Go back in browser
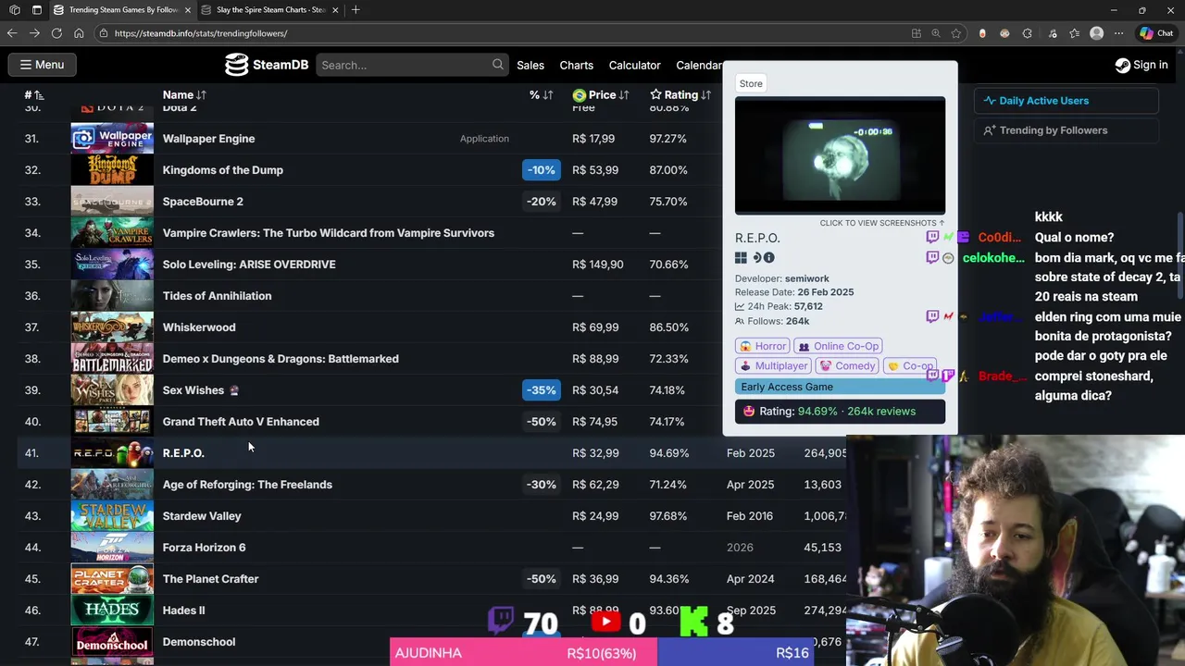1185x666 pixels. pyautogui.click(x=12, y=33)
